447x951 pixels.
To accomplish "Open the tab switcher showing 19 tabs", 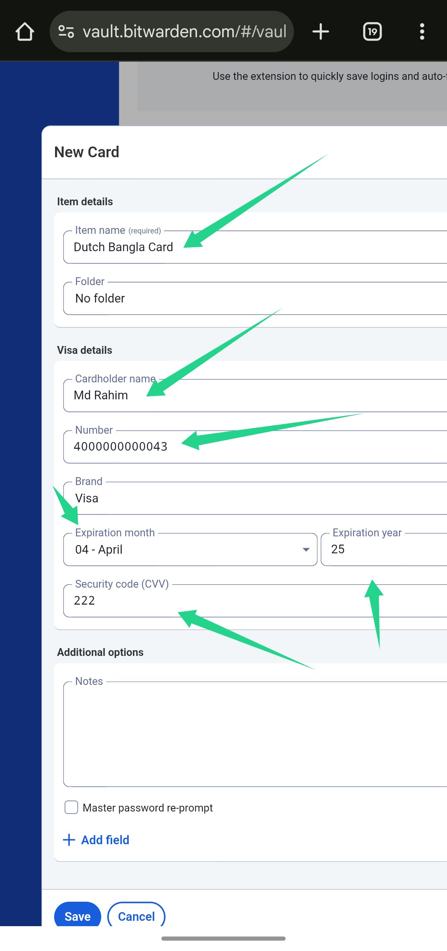I will (372, 31).
